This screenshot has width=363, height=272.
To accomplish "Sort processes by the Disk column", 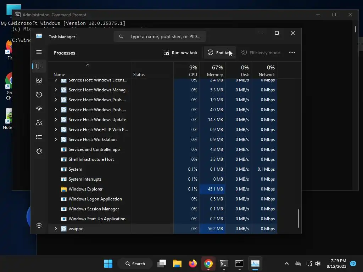I will [x=238, y=70].
